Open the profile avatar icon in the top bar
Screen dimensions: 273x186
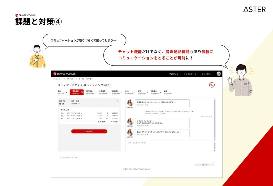tap(218, 74)
